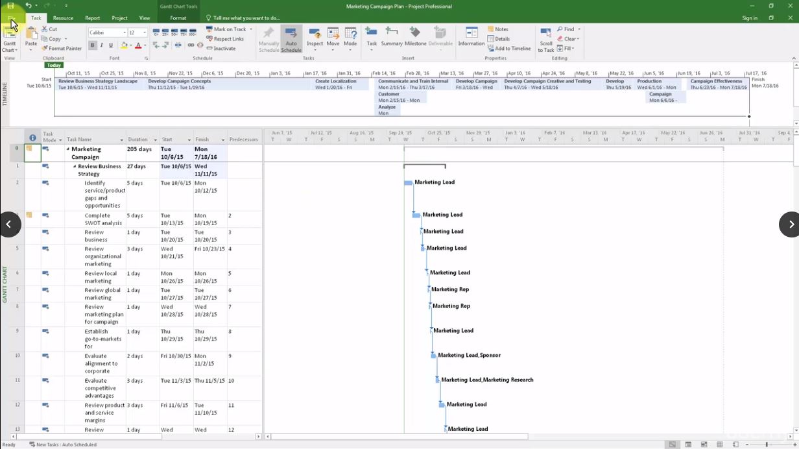Toggle italic text formatting
The height and width of the screenshot is (449, 799).
point(102,45)
